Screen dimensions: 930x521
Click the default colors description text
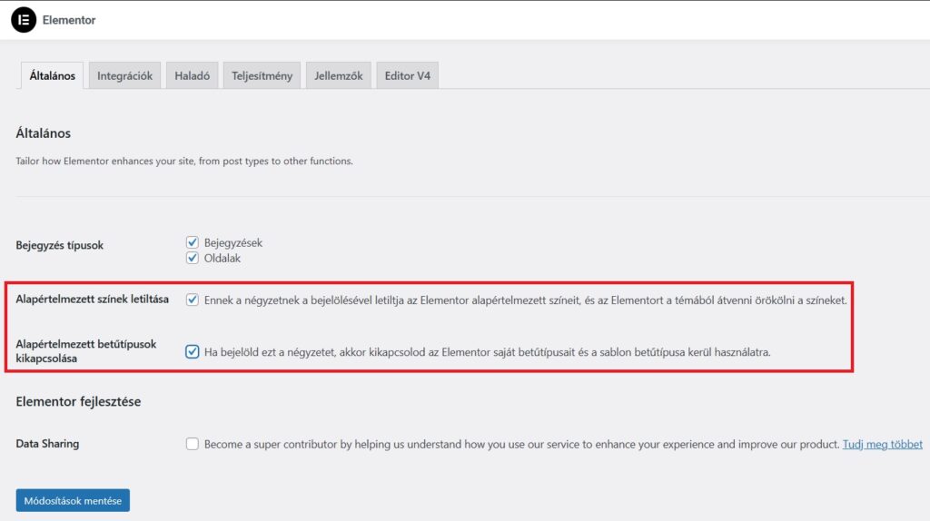(x=525, y=300)
